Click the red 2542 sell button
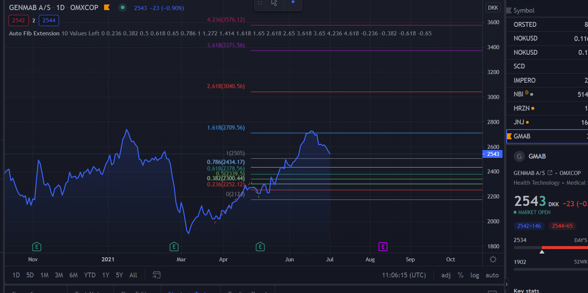588x293 pixels. 19,20
